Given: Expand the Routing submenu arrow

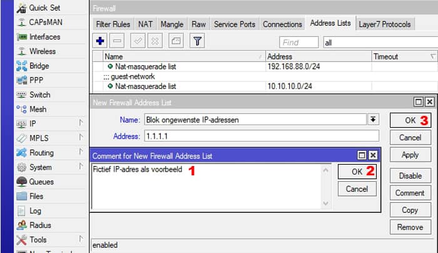Looking at the screenshot, I should [x=81, y=152].
